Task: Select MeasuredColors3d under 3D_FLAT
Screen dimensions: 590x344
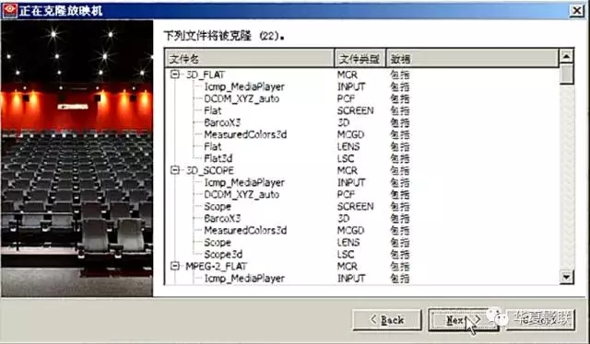Action: coord(245,134)
